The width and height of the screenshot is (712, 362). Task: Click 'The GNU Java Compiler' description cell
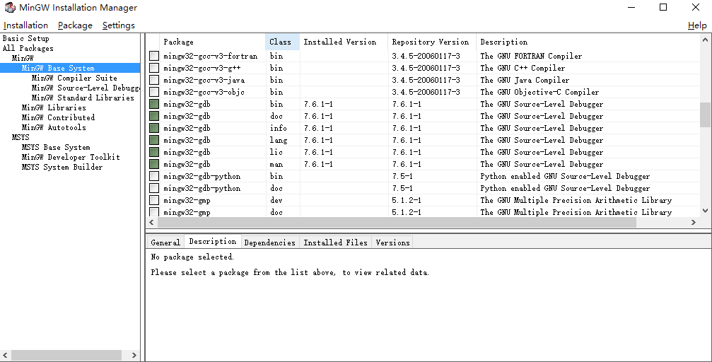(x=525, y=80)
